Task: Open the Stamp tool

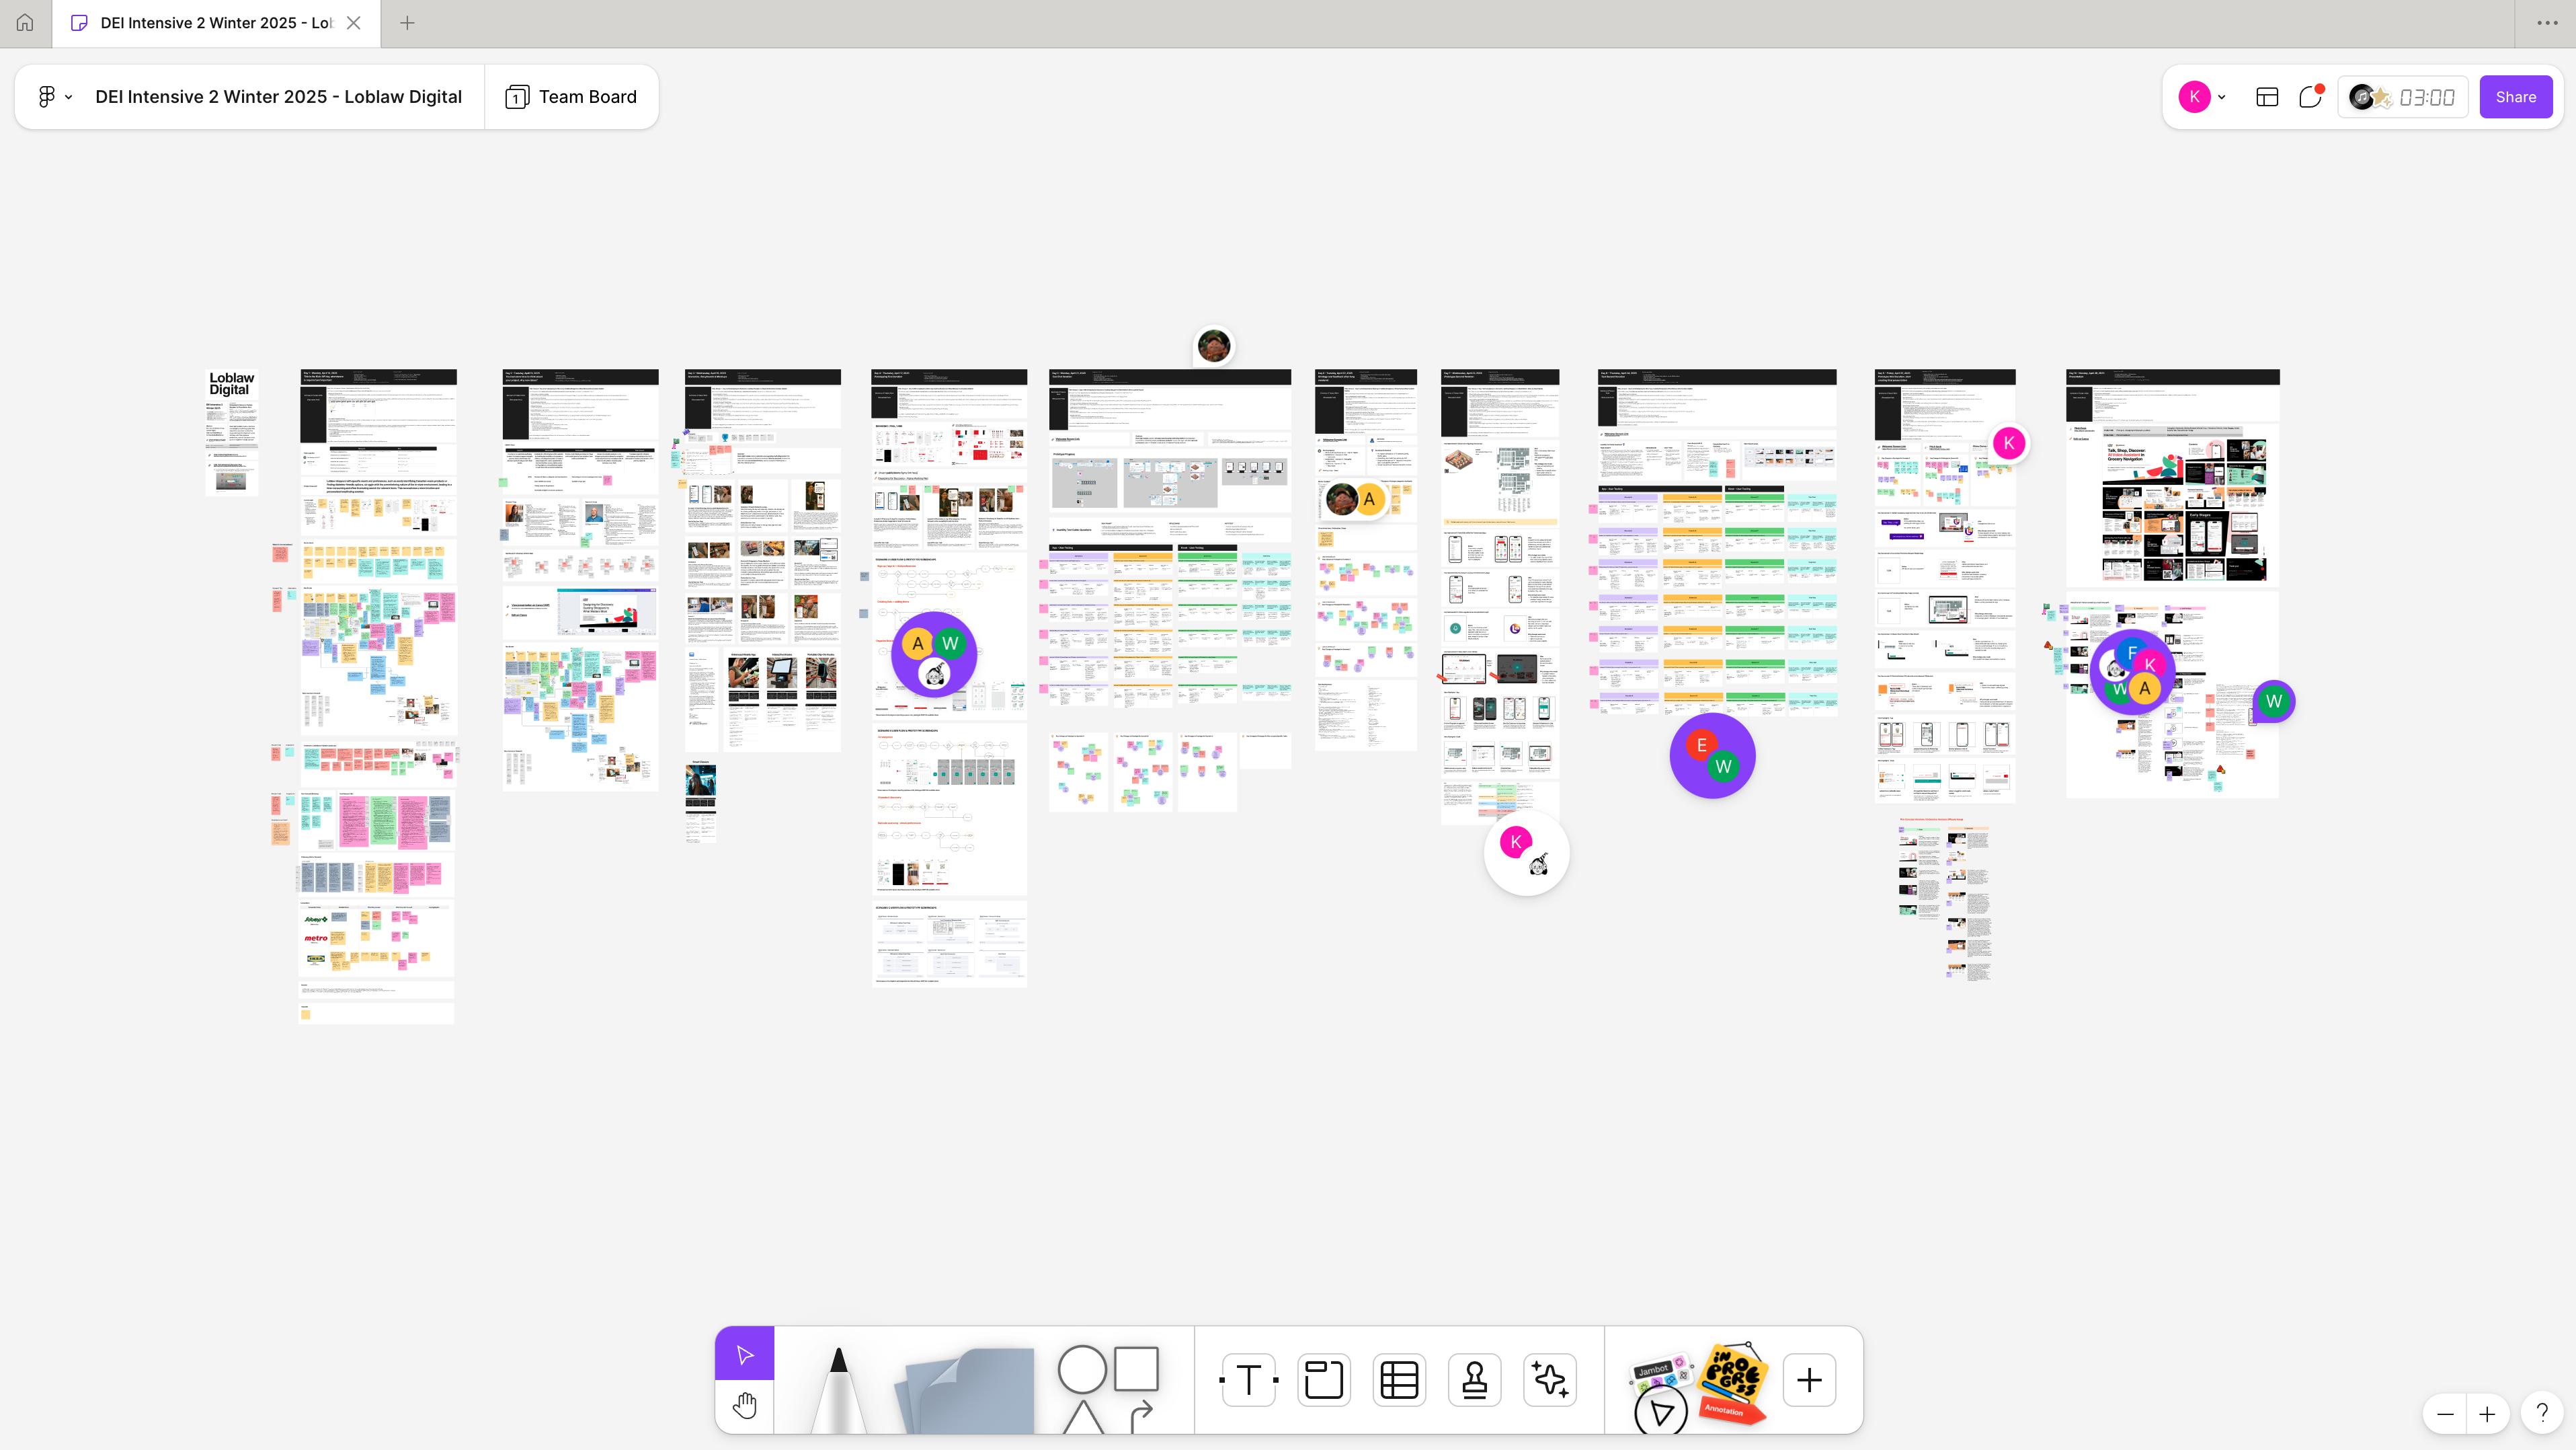Action: click(x=1474, y=1380)
